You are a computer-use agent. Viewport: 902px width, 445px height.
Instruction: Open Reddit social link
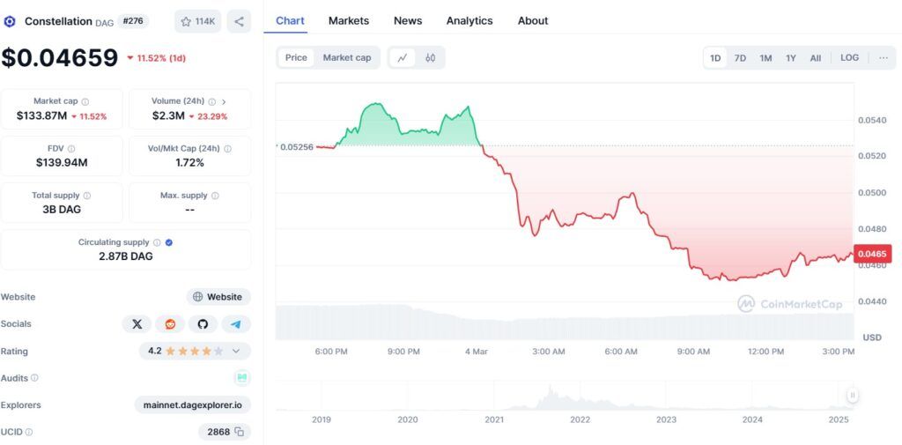pos(170,324)
